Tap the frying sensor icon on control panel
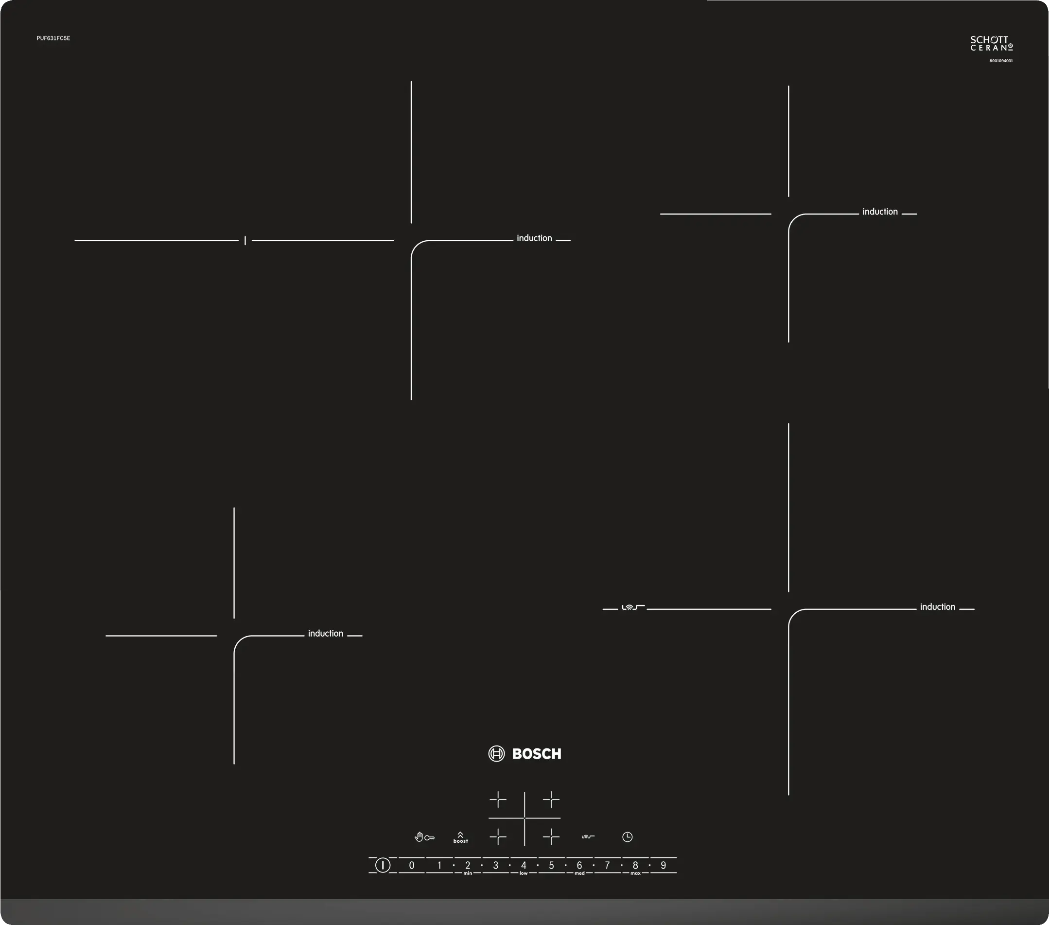Viewport: 1049px width, 925px height. [588, 836]
